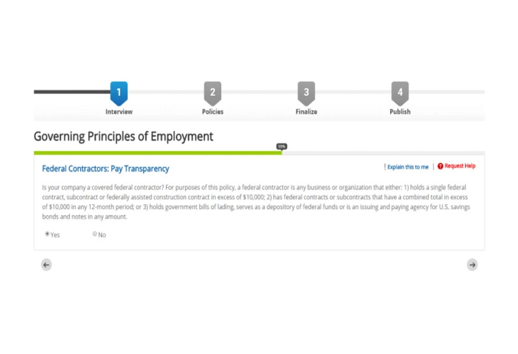Screen dimensions: 518x354
Task: Choose the No option
Action: 95,233
